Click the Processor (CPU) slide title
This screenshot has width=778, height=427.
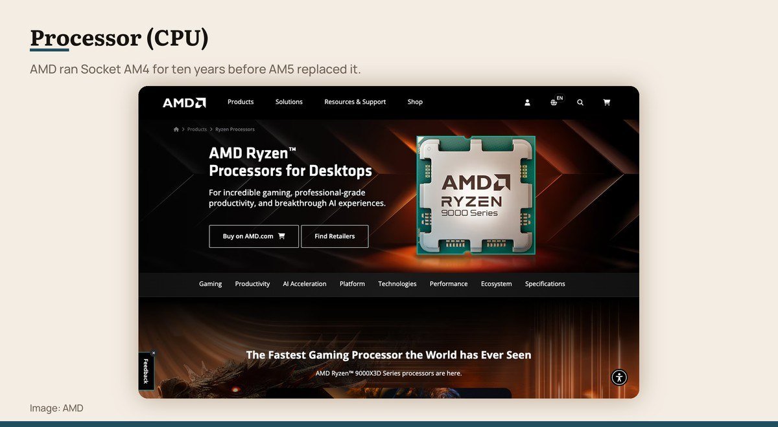click(119, 38)
